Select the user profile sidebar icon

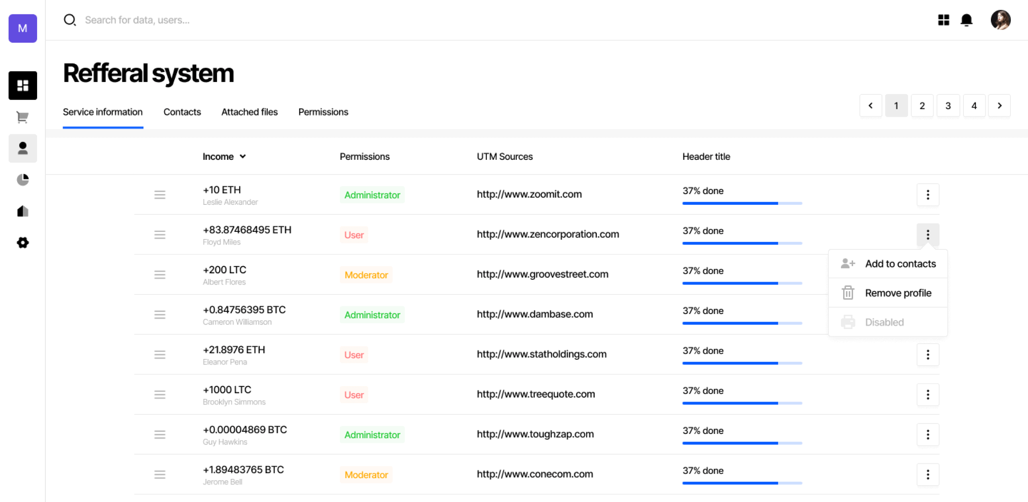pos(22,148)
